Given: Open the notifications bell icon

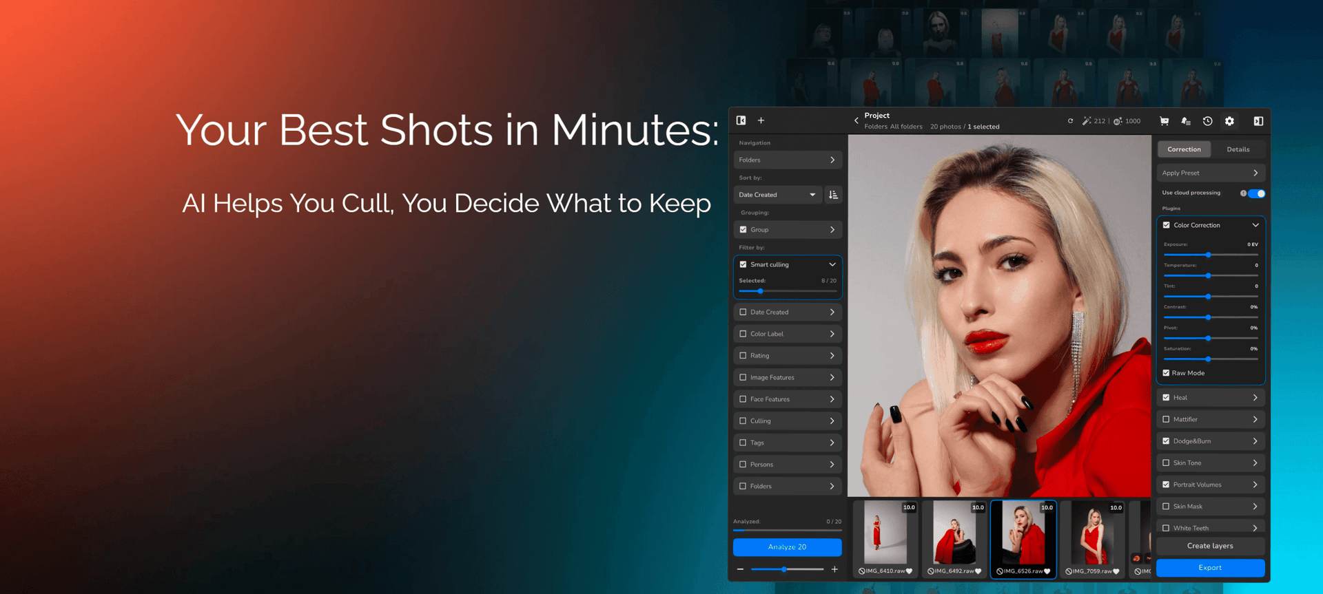Looking at the screenshot, I should point(1186,121).
